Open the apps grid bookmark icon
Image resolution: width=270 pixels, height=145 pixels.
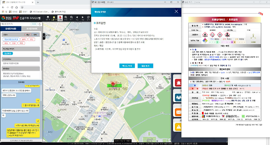[x=3, y=12]
